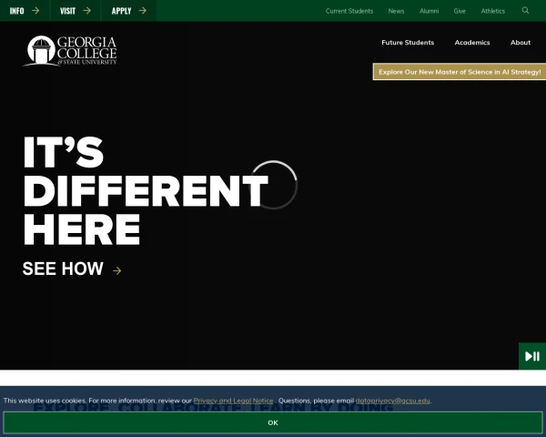Open the Academics menu
This screenshot has width=546, height=437.
click(472, 43)
